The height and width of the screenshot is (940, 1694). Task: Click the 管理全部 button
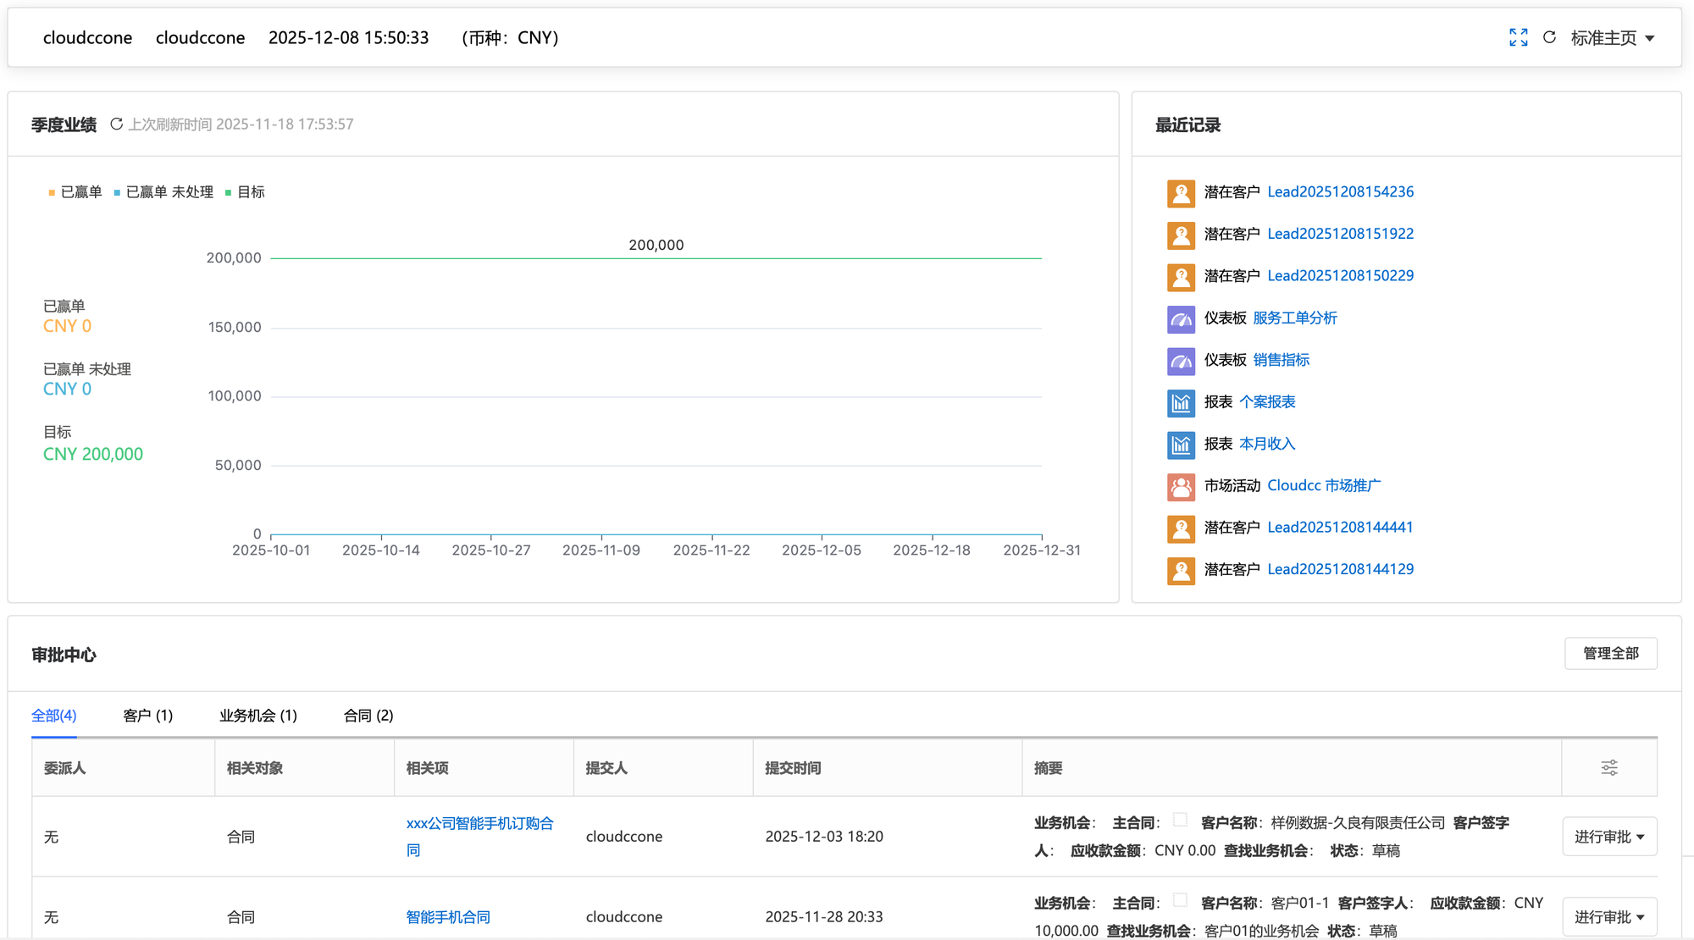1610,654
